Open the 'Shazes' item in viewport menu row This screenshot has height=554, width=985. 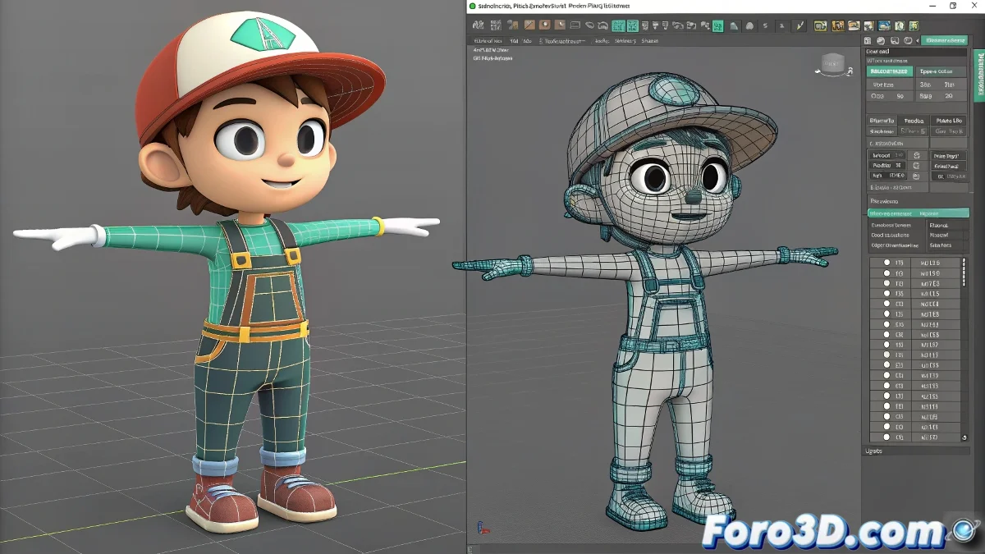(650, 40)
